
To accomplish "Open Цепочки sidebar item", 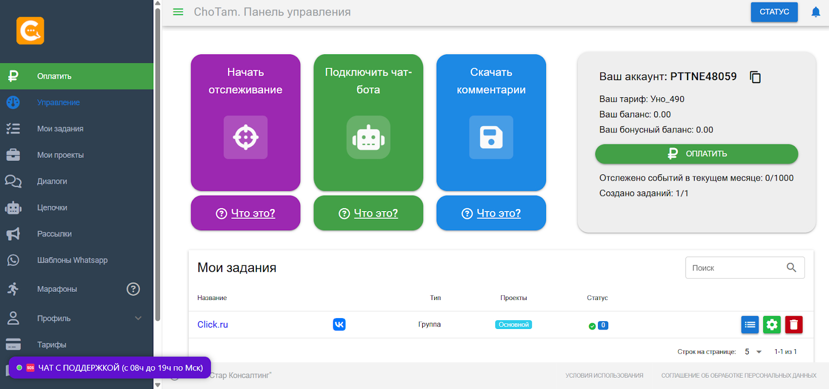I will (x=77, y=208).
